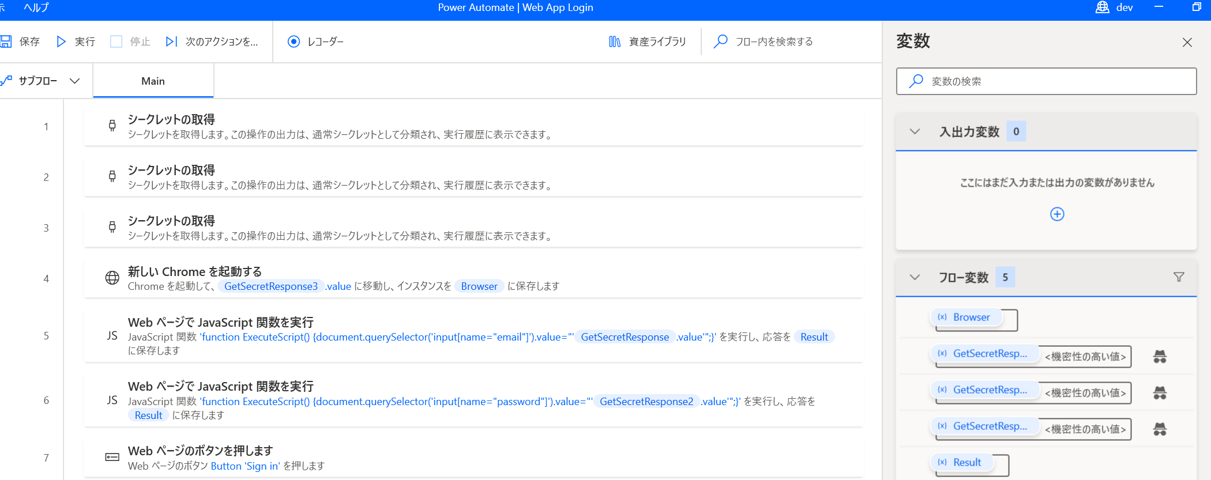Click JS icon of action 6
1211x480 pixels.
pyautogui.click(x=112, y=400)
